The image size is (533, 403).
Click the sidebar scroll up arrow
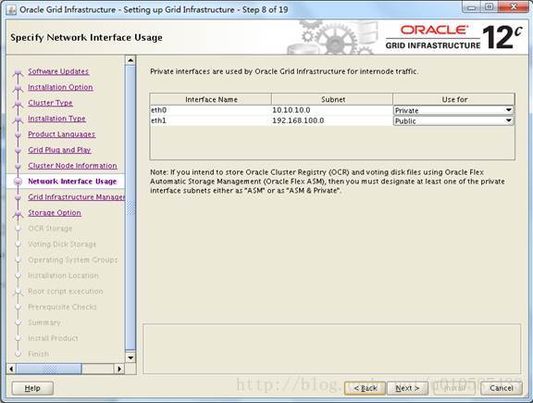[130, 60]
